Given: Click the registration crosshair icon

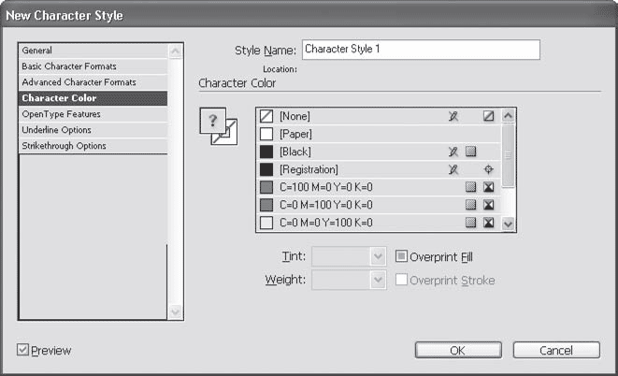Looking at the screenshot, I should pyautogui.click(x=488, y=169).
